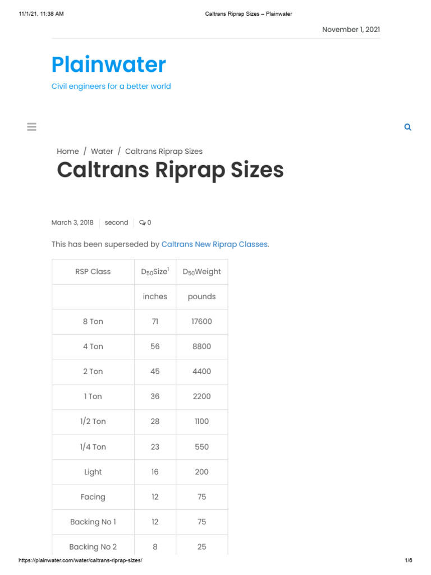Click the Caltrans Riprap Sizes breadcrumb
This screenshot has width=431, height=575.
tap(164, 152)
